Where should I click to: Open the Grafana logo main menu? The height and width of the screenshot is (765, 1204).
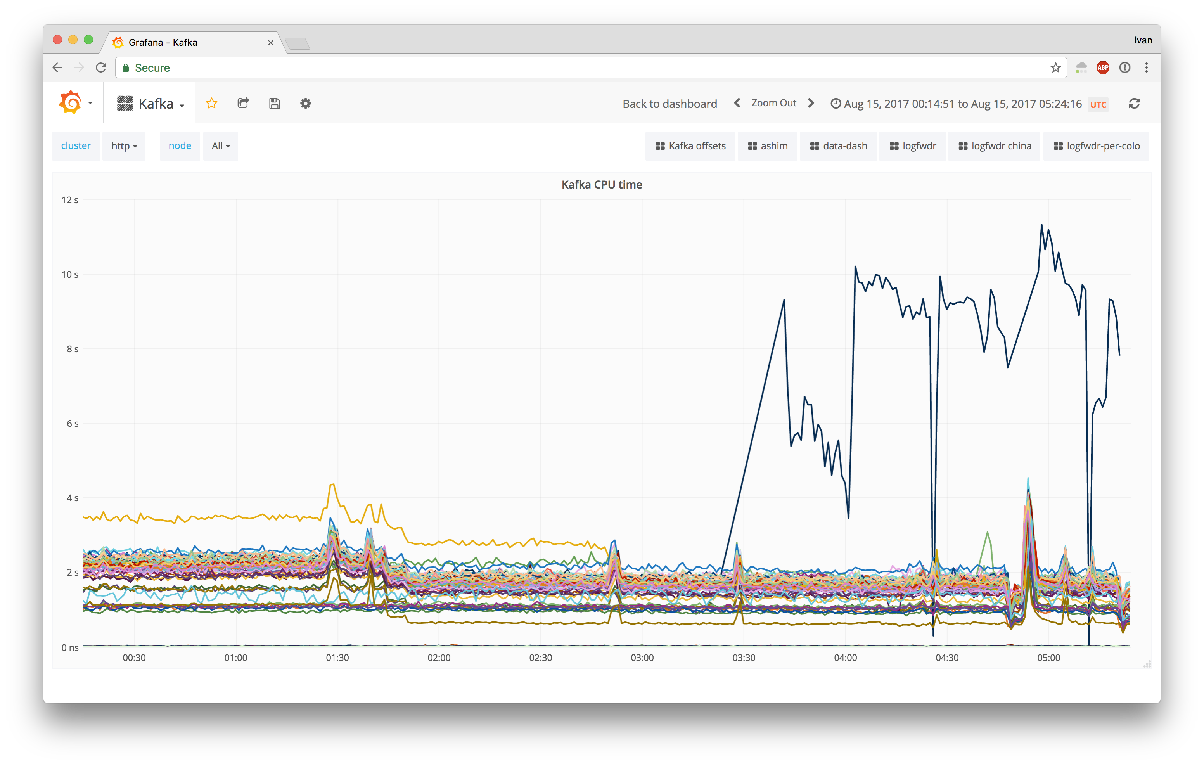[75, 103]
